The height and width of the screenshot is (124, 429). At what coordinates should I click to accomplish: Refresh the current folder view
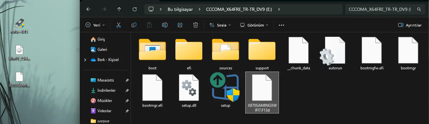tap(135, 9)
